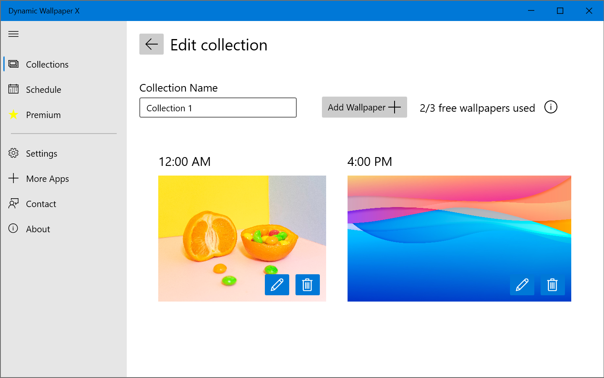Click the More Apps plus icon

(13, 178)
